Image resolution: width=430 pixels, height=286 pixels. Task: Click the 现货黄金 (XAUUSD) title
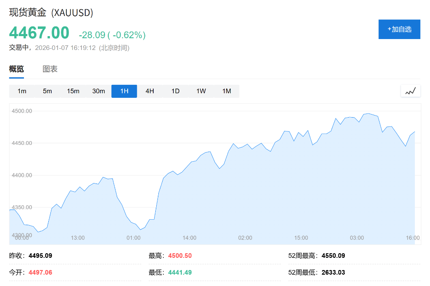[x=51, y=13]
